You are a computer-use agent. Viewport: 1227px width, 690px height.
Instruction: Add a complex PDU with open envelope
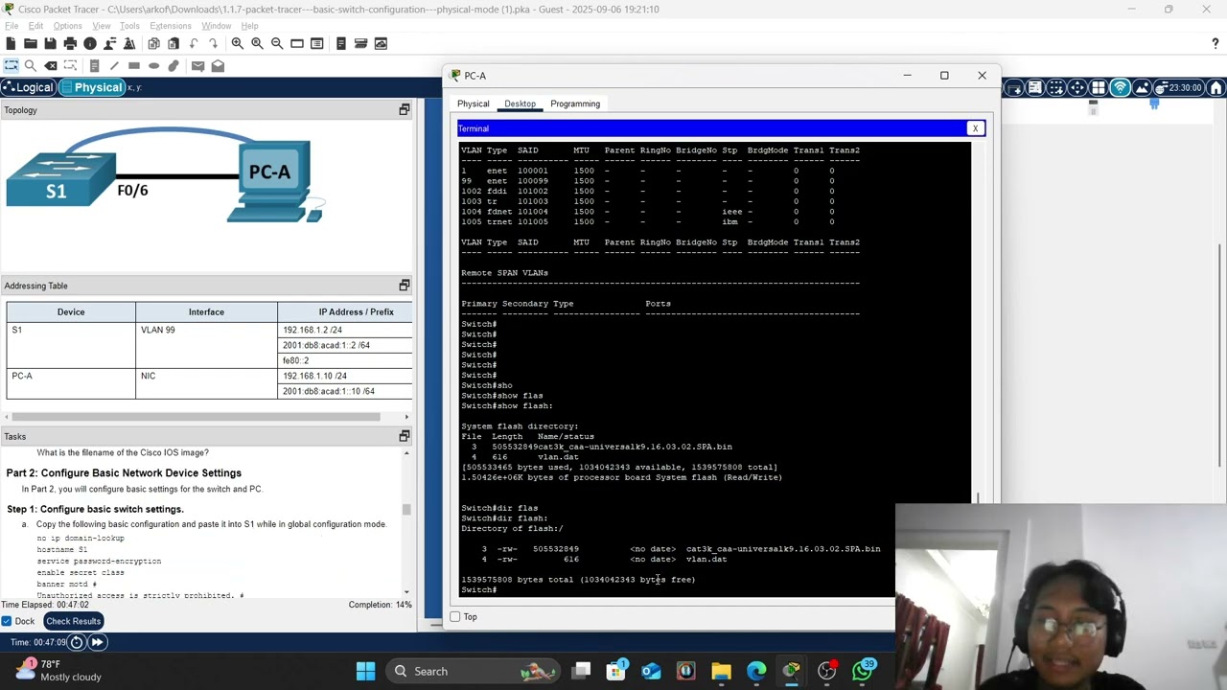pyautogui.click(x=218, y=65)
